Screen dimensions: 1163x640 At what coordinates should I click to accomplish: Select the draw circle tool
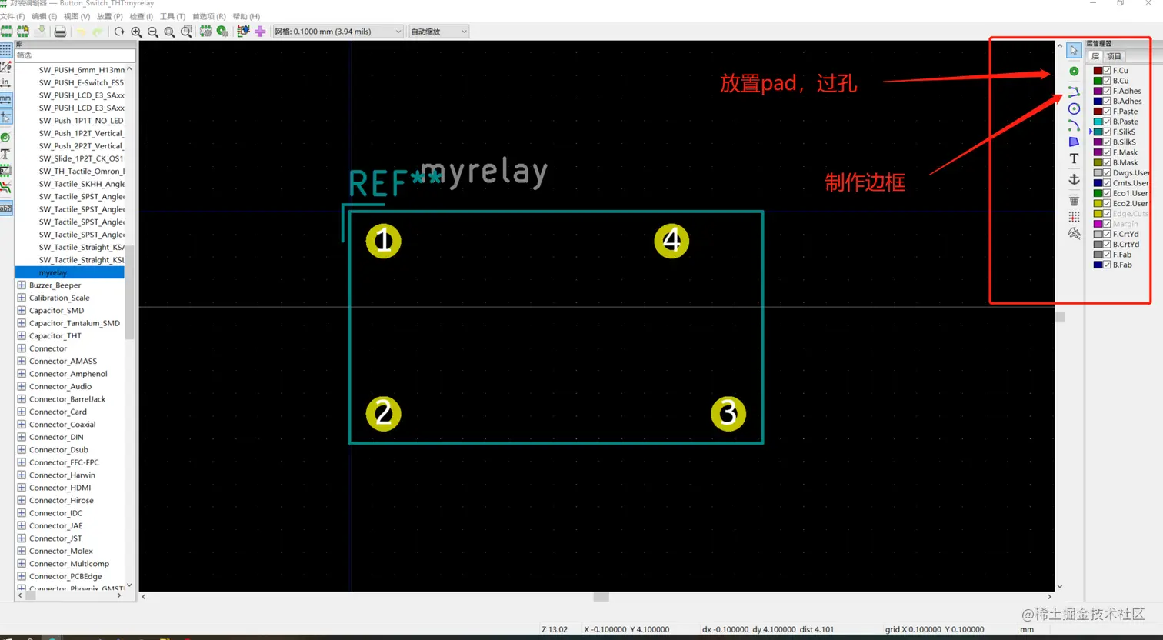coord(1074,108)
